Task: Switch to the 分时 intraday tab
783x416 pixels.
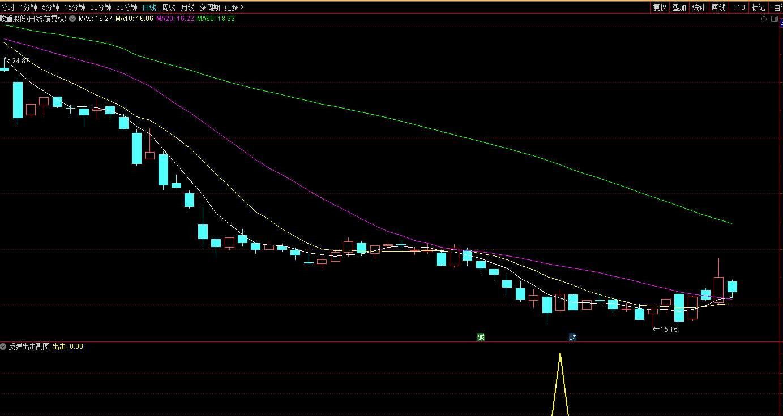Action: pyautogui.click(x=8, y=7)
